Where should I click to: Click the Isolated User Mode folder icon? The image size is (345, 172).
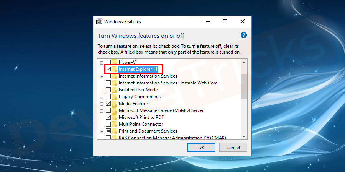point(114,90)
